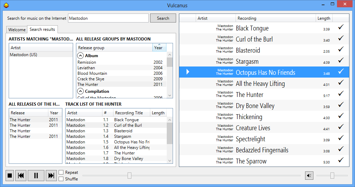Viewport: 355px width, 187px height.
Task: Click the checkmark next to Thickening
Action: (341, 116)
